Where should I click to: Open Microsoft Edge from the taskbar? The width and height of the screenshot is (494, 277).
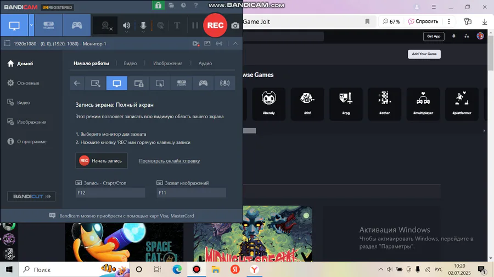[177, 269]
